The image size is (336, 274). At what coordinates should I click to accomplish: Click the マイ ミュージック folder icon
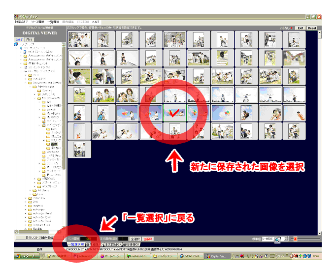[43, 122]
